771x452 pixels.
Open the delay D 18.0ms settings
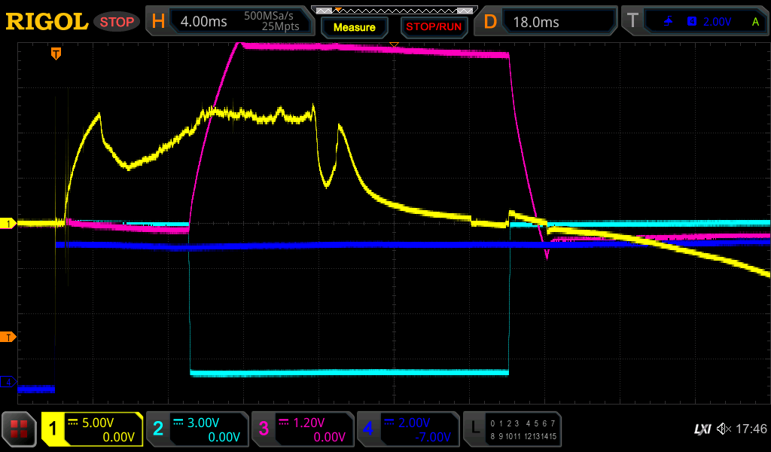(x=547, y=22)
